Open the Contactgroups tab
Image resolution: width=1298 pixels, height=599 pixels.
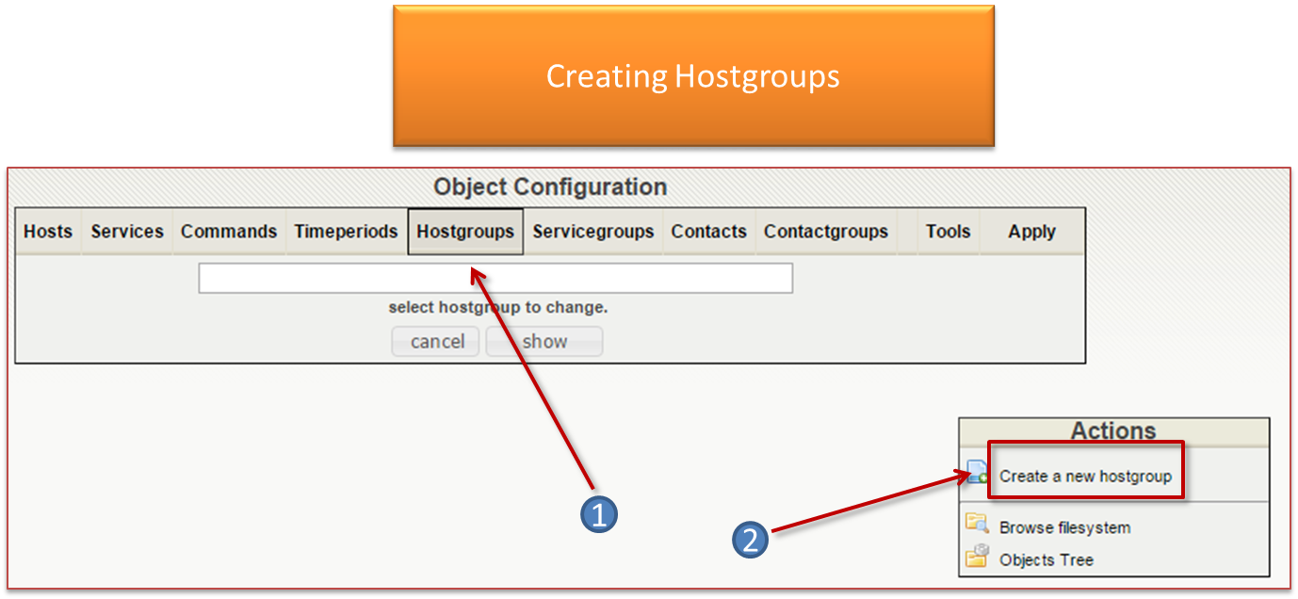pyautogui.click(x=826, y=232)
